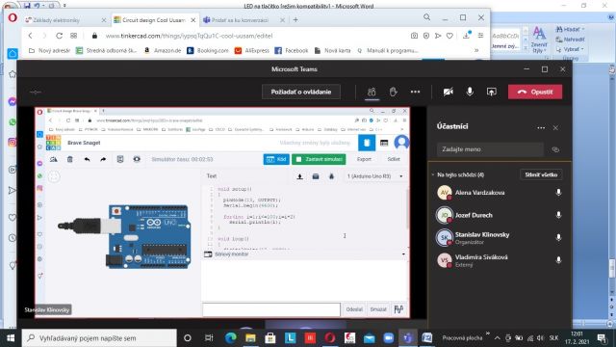
Task: Click Nahradiť in Word ribbon
Action: point(570,40)
